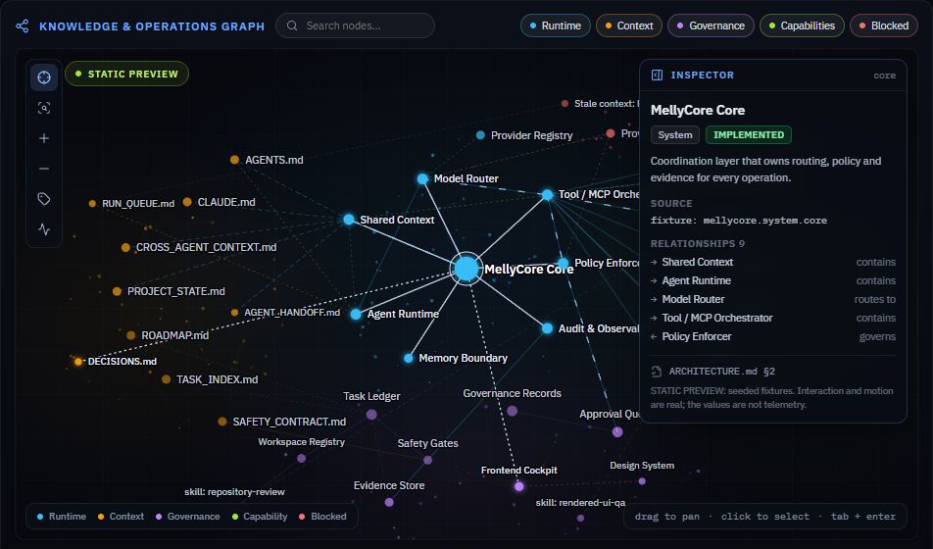933x549 pixels.
Task: Click the Governance legend entry
Action: click(x=188, y=517)
